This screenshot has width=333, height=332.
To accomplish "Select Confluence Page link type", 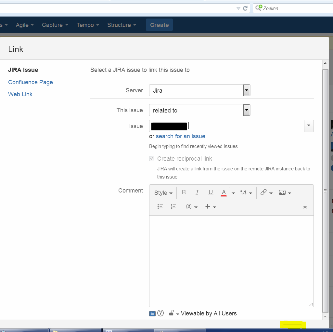I will (30, 82).
